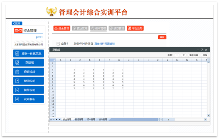Switch to the 综合业务 module tab

pos(135,28)
